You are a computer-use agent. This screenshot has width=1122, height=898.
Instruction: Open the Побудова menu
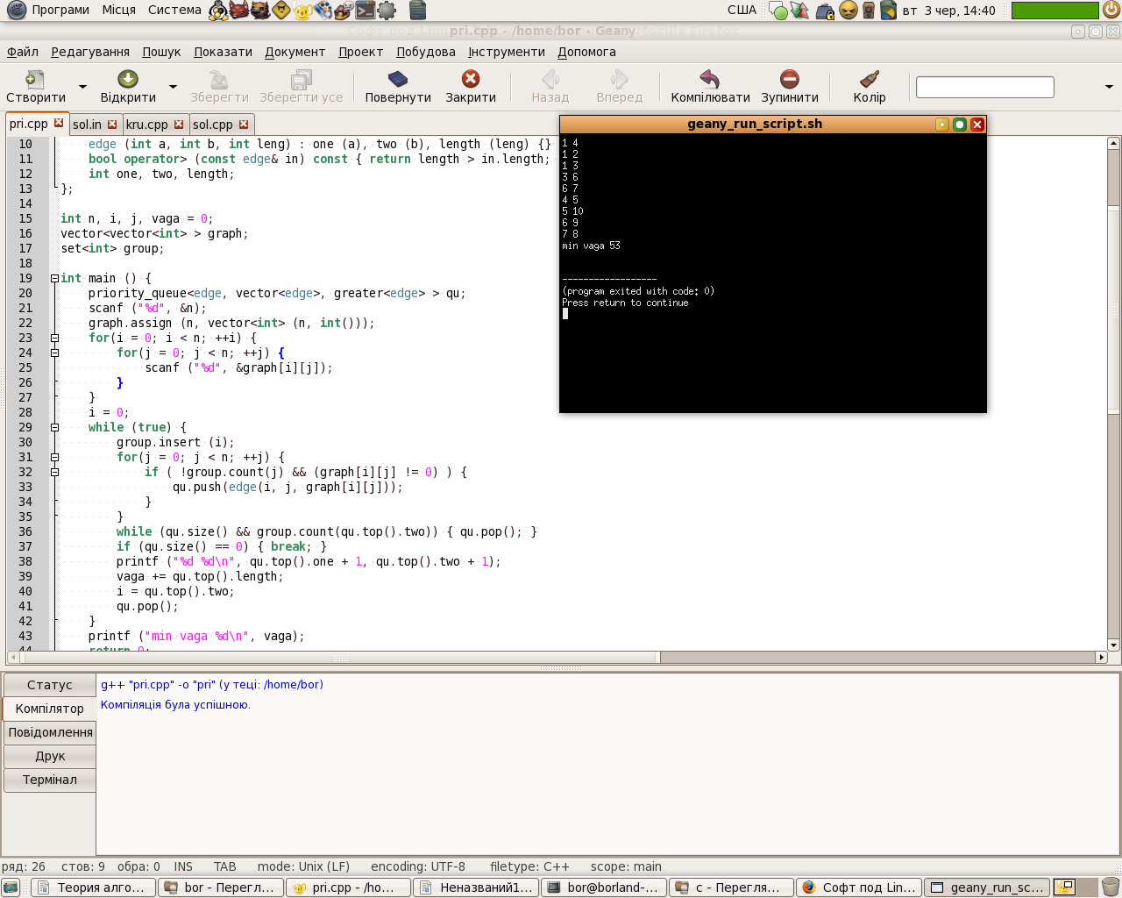tap(425, 52)
